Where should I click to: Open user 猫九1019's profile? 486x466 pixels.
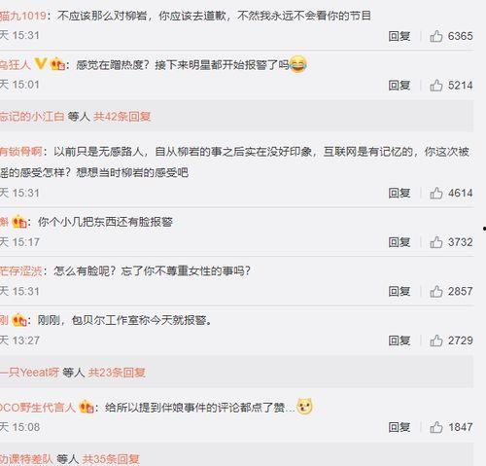[22, 16]
